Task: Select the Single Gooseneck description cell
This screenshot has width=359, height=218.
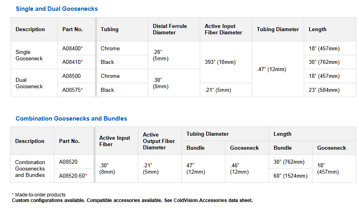Action: click(x=29, y=55)
